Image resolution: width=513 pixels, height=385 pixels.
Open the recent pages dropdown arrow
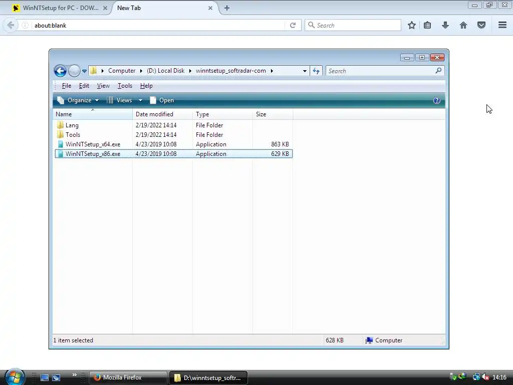coord(84,71)
